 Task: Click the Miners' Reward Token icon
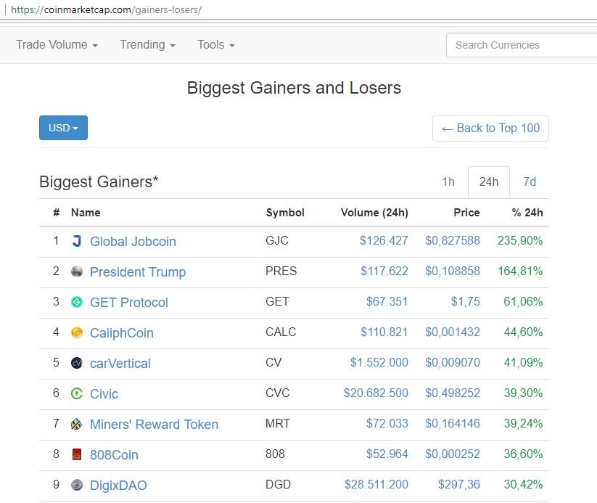77,424
